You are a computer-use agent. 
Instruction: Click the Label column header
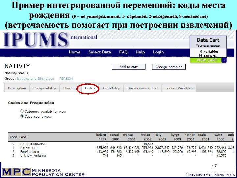[x=23, y=137]
